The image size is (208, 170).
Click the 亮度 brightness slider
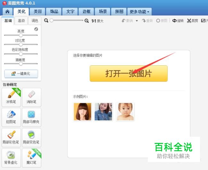(x=21, y=35)
